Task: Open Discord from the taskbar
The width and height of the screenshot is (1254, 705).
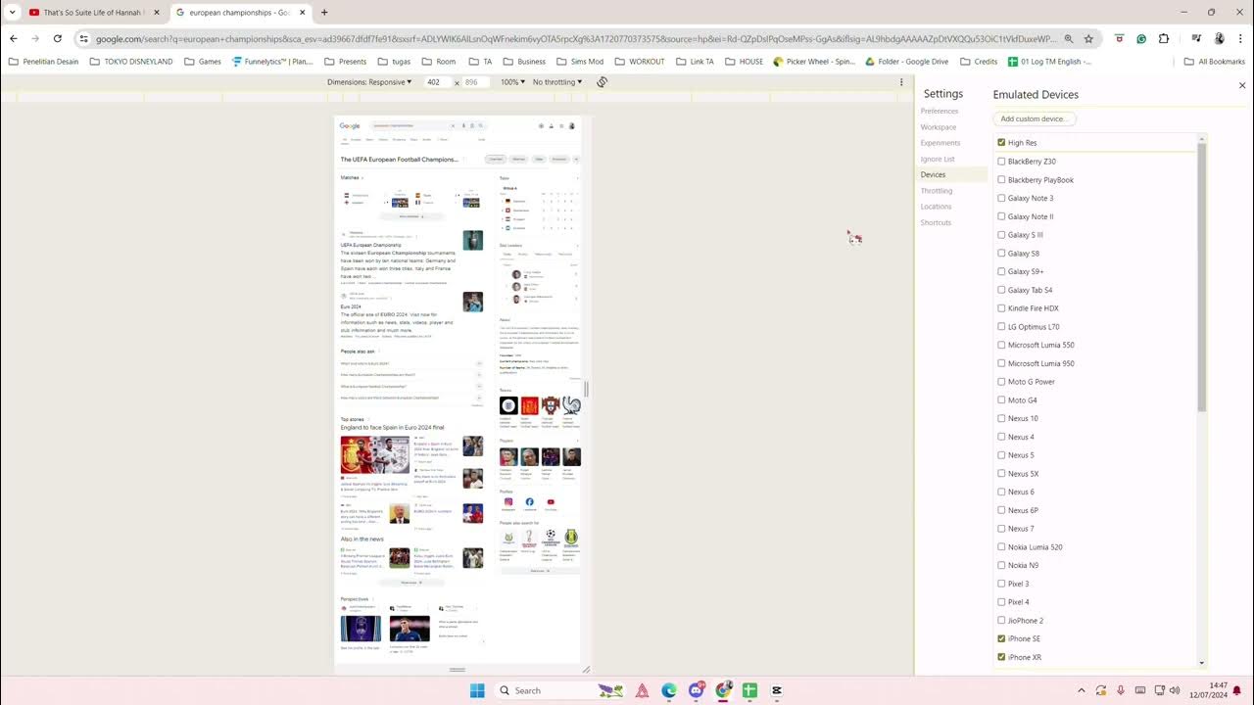Action: pyautogui.click(x=697, y=690)
